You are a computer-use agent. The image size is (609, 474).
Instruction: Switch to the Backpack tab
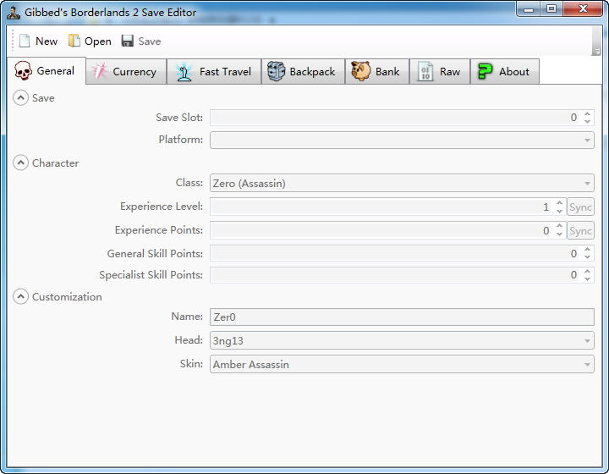pos(304,71)
